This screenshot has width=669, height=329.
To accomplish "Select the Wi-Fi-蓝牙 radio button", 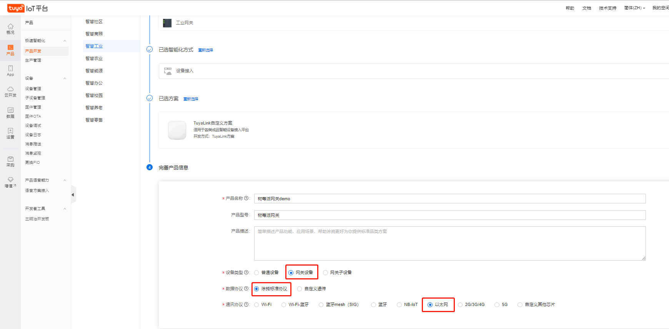I will (284, 305).
